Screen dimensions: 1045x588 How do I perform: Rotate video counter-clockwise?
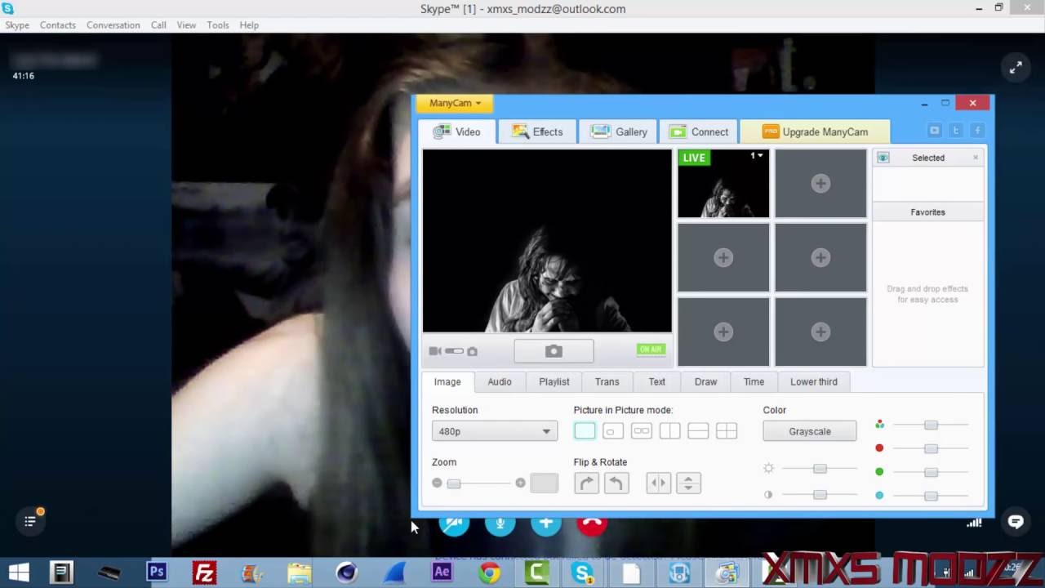point(616,483)
